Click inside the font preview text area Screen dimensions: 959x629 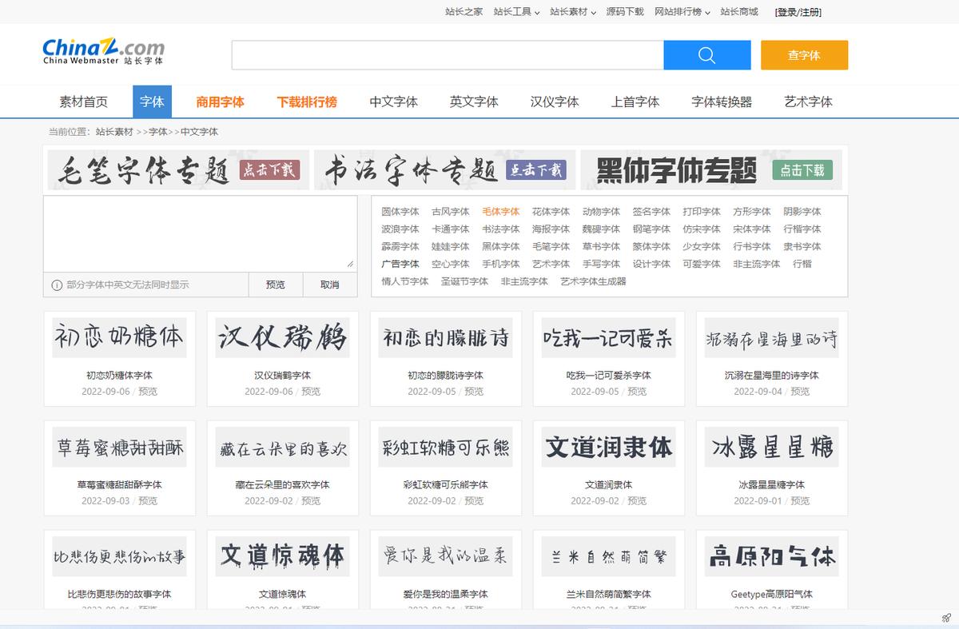pos(200,232)
